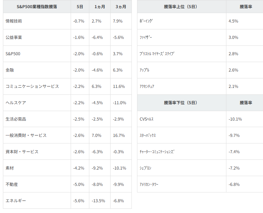Click CVSヘルス in bottom performers

(x=147, y=119)
